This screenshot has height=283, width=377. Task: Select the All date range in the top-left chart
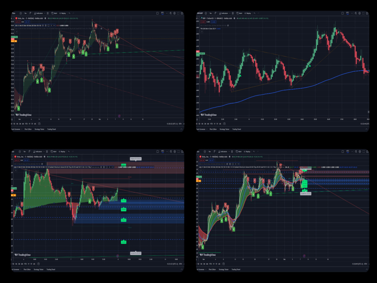click(x=35, y=124)
